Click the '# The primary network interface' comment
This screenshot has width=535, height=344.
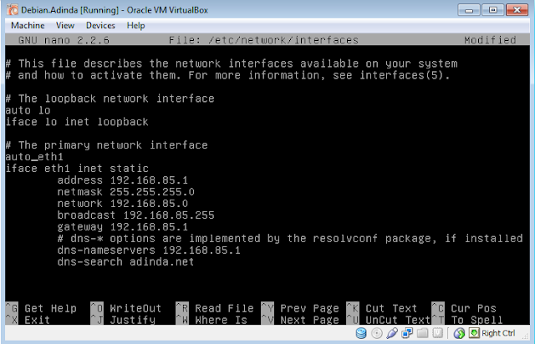[106, 145]
